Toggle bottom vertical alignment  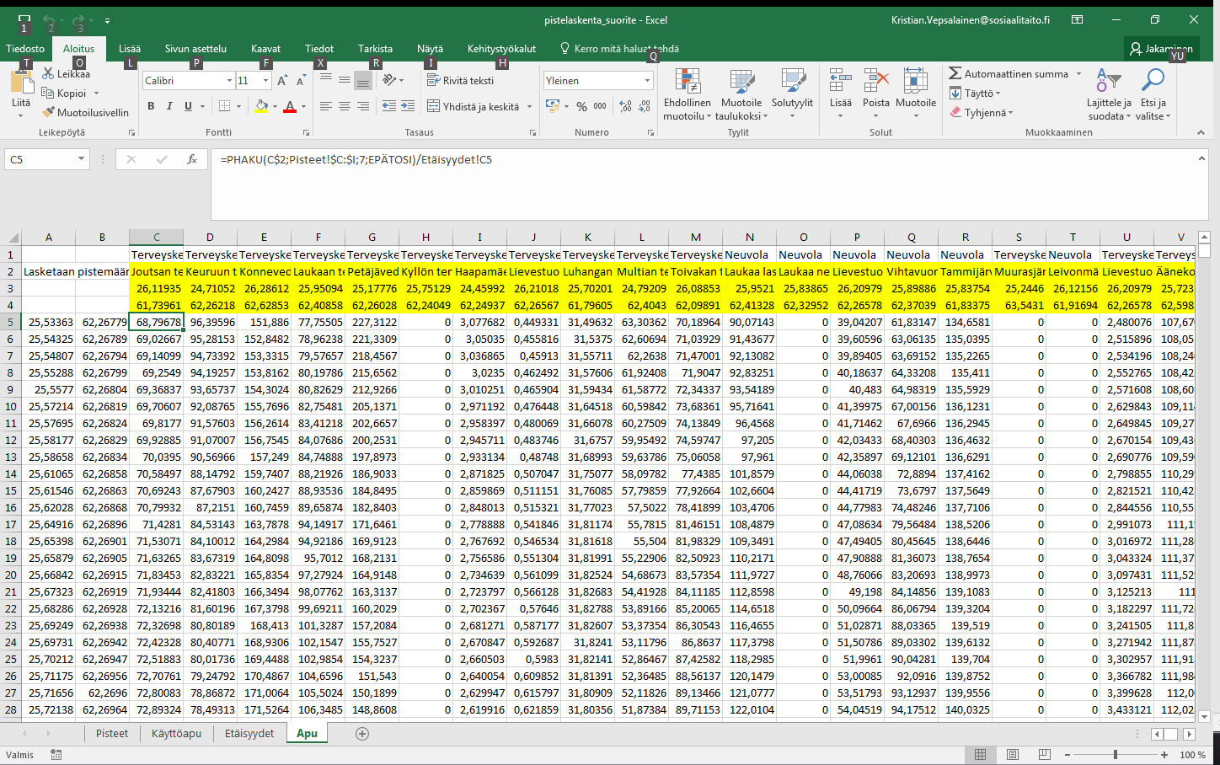pyautogui.click(x=363, y=81)
